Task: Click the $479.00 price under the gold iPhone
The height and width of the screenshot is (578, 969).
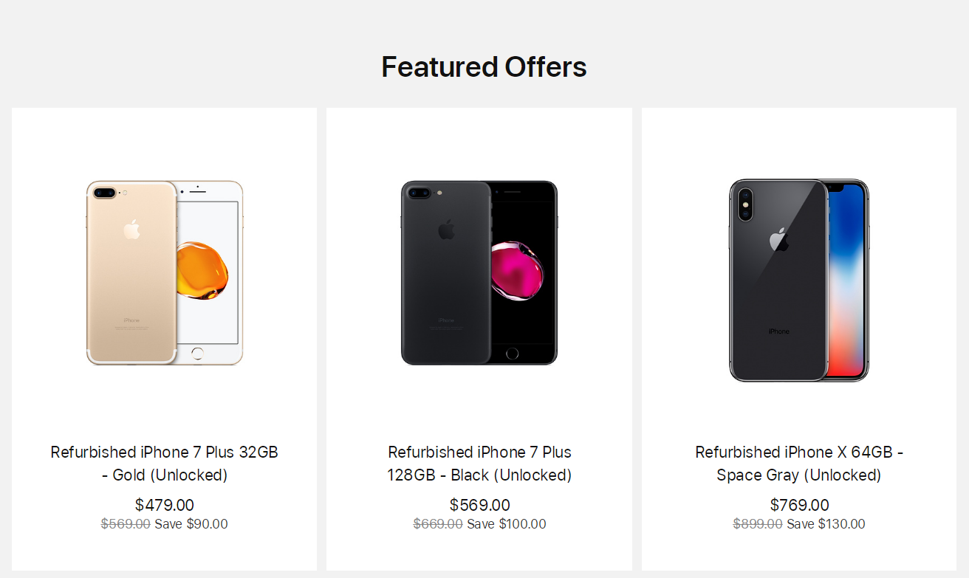Action: point(164,505)
